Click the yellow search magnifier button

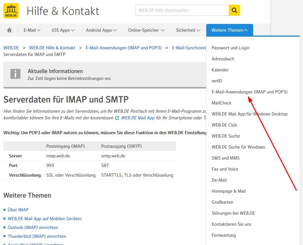pyautogui.click(x=234, y=10)
